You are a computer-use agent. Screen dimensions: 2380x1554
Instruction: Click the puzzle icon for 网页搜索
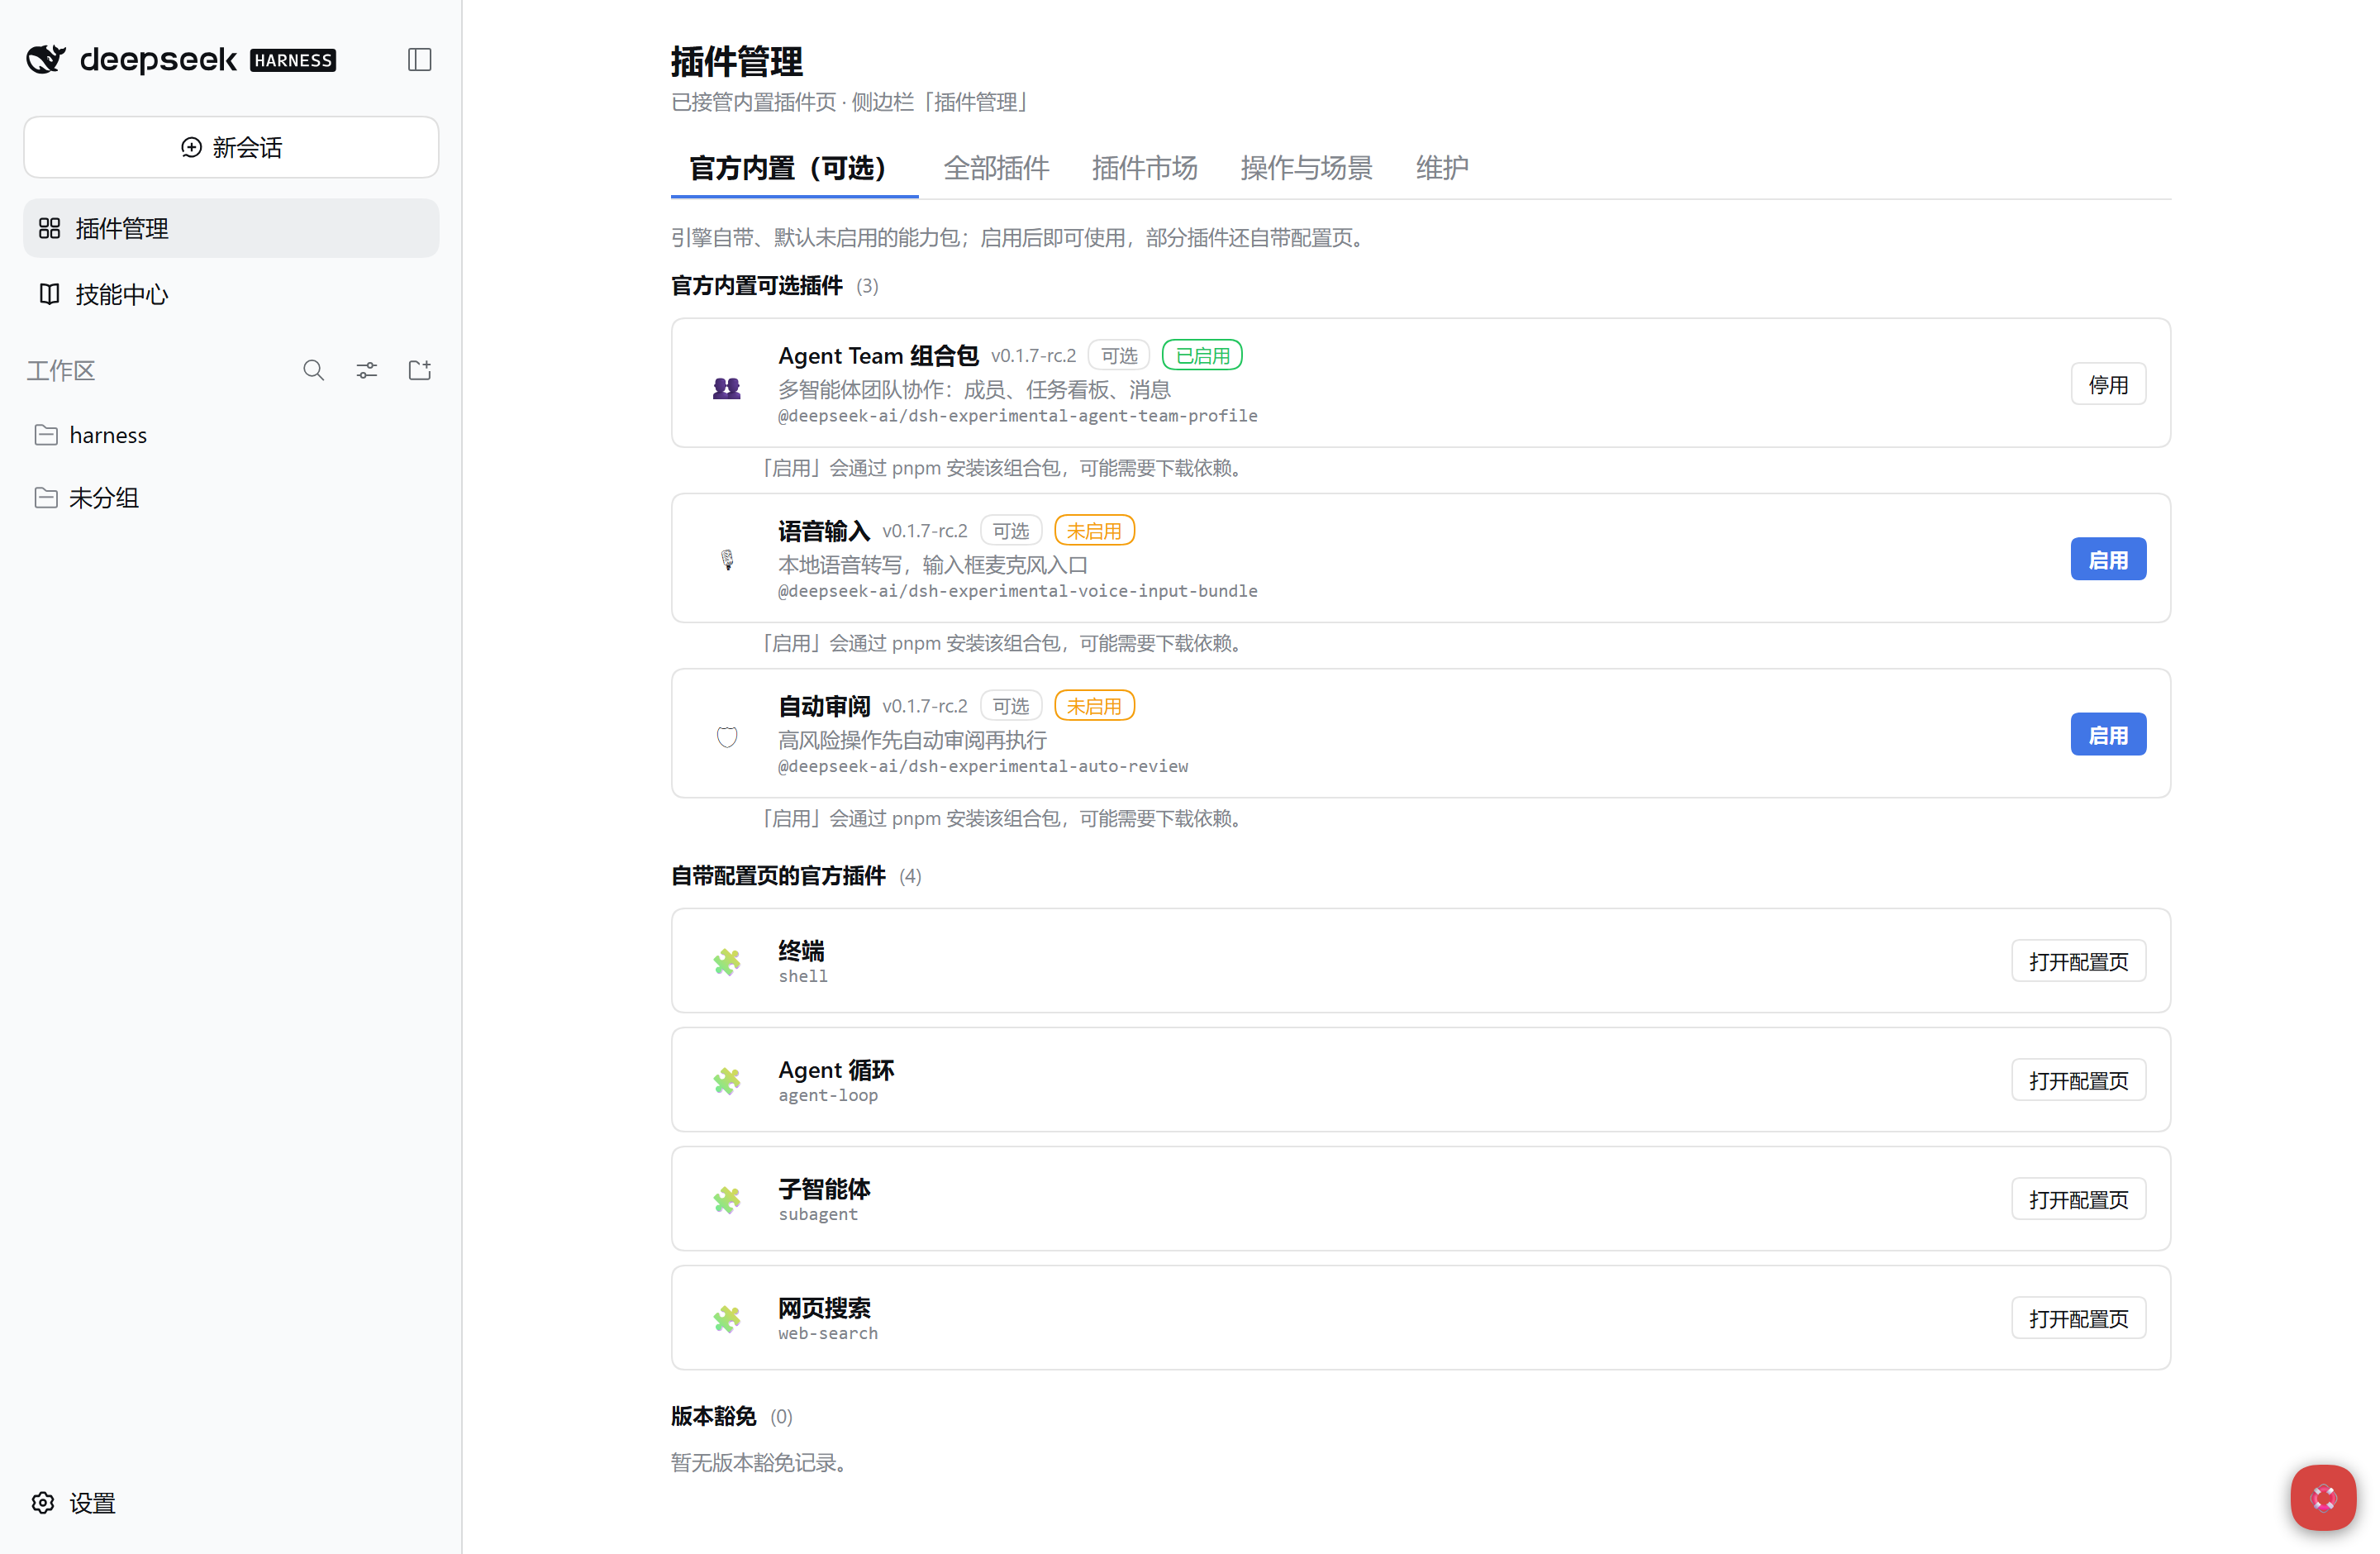pyautogui.click(x=727, y=1319)
